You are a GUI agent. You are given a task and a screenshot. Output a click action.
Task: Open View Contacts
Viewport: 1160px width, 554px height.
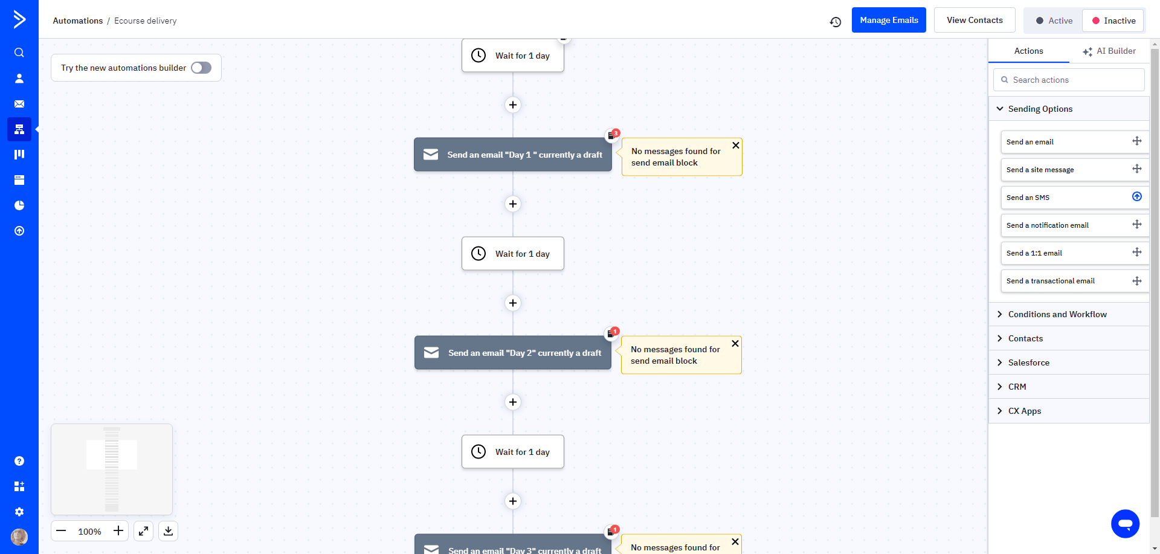(974, 19)
